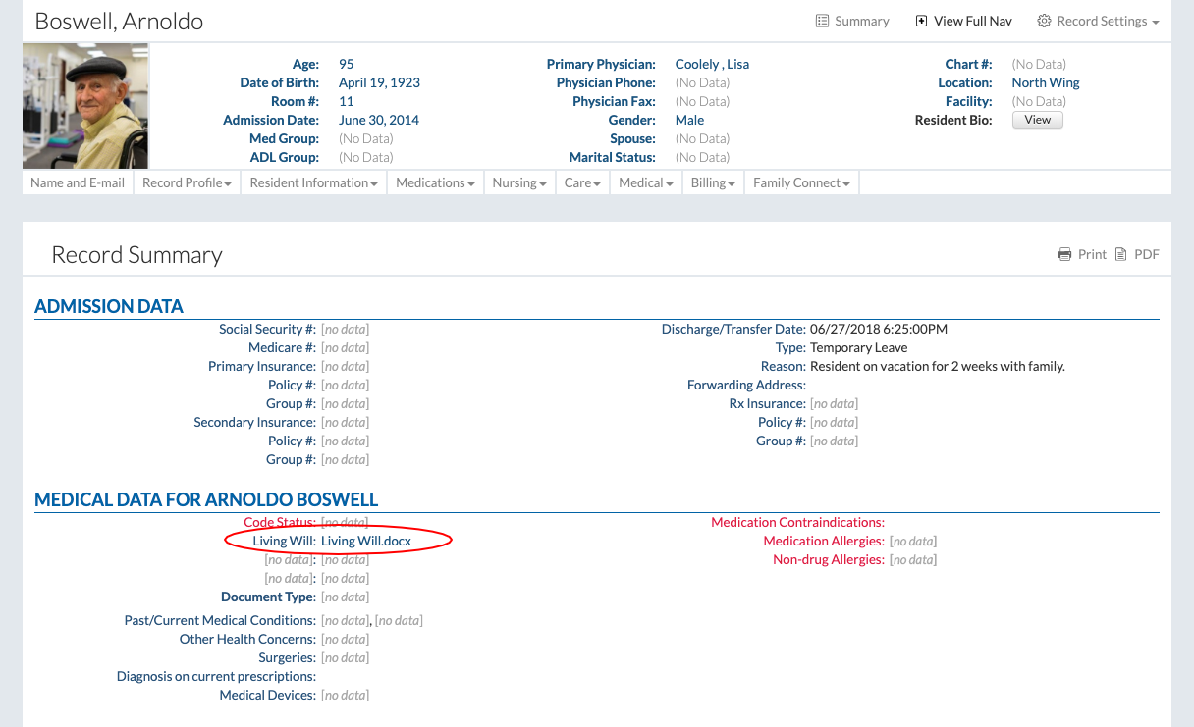
Task: Click the PDF document icon
Action: click(x=1122, y=255)
